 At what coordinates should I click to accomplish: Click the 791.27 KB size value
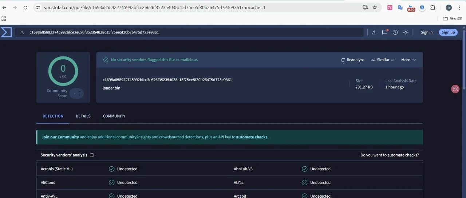coord(364,87)
